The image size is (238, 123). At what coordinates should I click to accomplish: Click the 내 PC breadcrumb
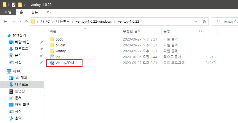click(45, 22)
